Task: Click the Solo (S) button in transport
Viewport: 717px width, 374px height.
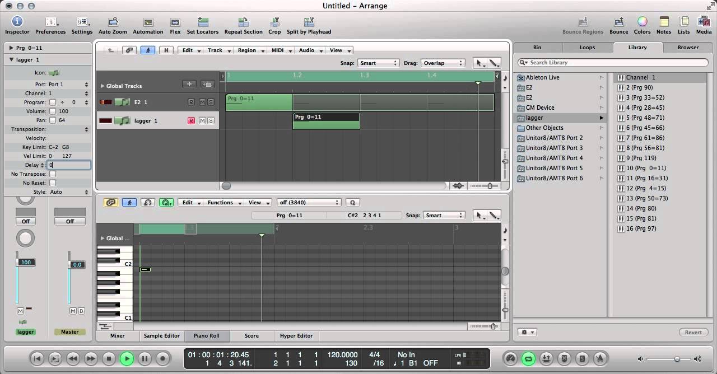Action: [x=582, y=359]
